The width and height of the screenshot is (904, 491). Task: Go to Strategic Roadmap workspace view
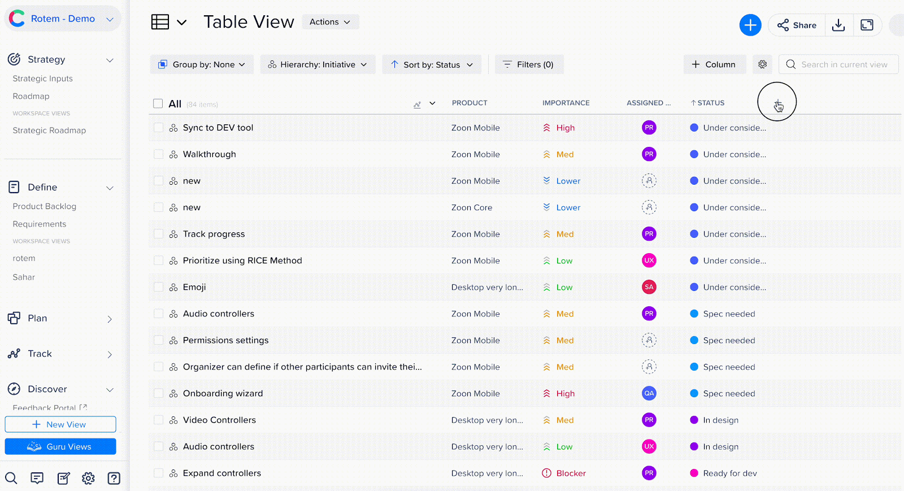(x=49, y=130)
